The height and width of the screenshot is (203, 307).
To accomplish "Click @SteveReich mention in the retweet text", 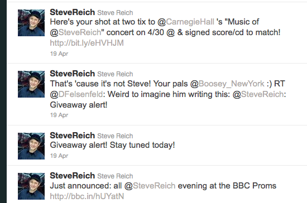I will pyautogui.click(x=258, y=94).
